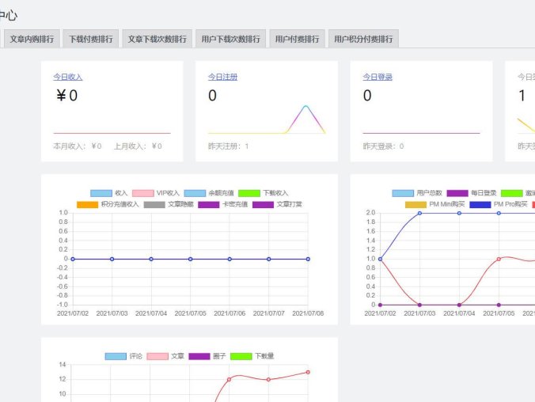Click the 今日注册 sparkline peak

point(305,106)
